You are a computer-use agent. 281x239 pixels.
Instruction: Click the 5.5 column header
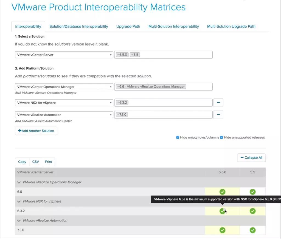[x=252, y=172]
